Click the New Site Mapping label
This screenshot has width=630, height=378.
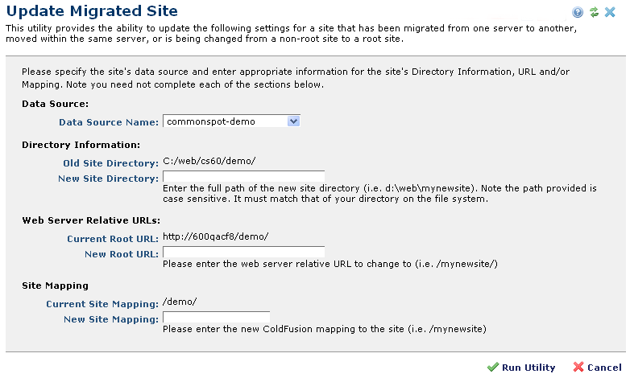110,319
